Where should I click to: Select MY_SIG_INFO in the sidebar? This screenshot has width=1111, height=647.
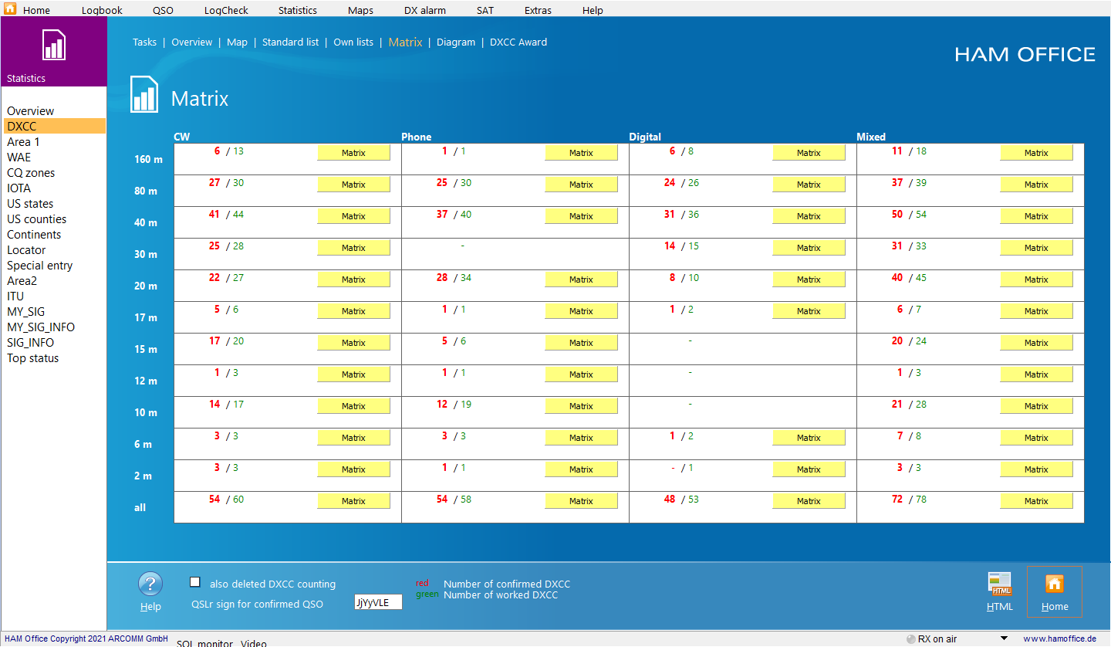coord(41,327)
